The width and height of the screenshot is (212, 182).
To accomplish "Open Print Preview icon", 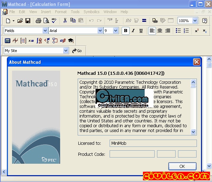I will (46, 21).
